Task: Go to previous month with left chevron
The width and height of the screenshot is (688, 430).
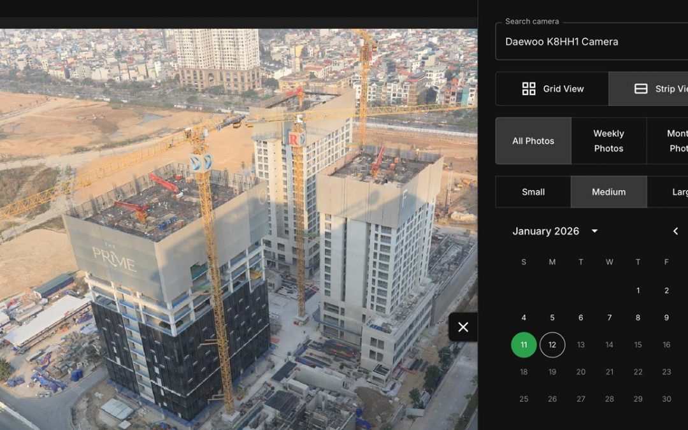Action: coord(676,231)
